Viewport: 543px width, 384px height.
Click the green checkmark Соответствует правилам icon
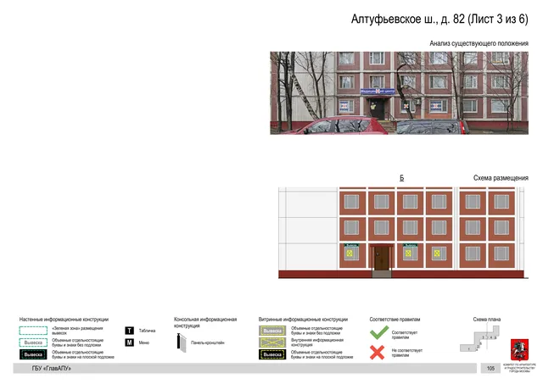(379, 332)
